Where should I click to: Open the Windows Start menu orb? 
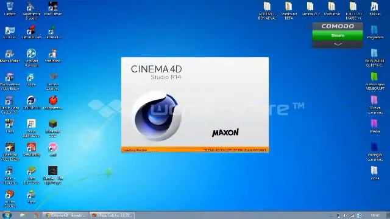[x=7, y=215]
